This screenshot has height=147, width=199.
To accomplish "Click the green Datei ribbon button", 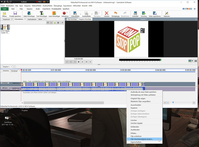I will [4, 9].
